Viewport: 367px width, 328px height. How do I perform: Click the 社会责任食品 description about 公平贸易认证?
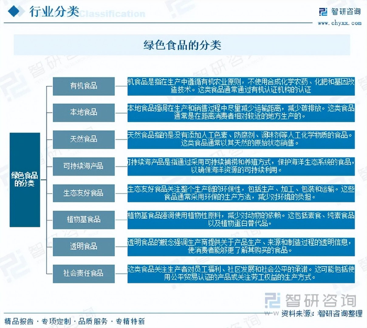click(241, 274)
